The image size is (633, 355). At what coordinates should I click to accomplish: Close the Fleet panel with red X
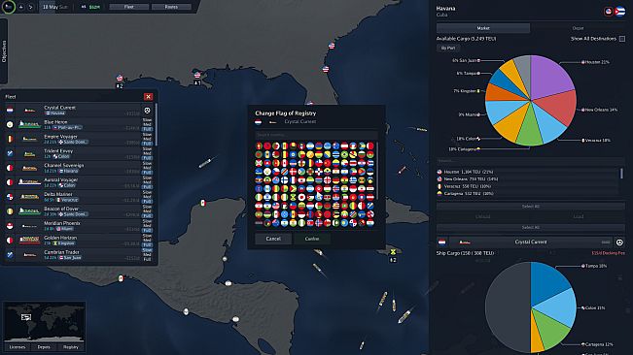(x=148, y=97)
